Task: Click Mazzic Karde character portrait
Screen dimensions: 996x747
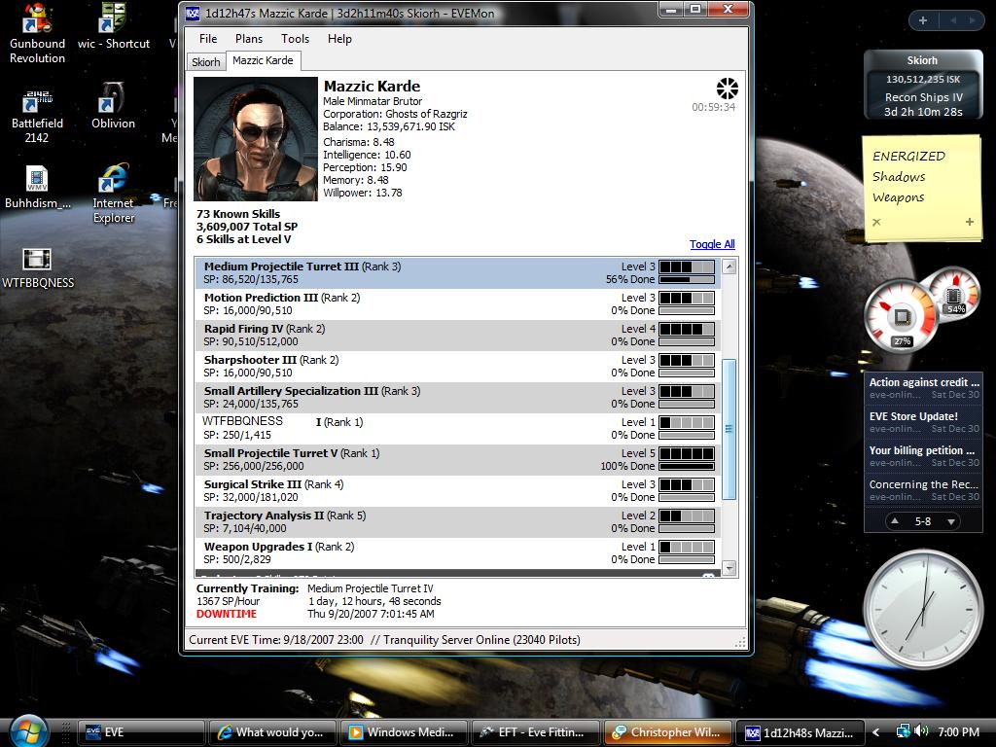Action: (x=256, y=139)
